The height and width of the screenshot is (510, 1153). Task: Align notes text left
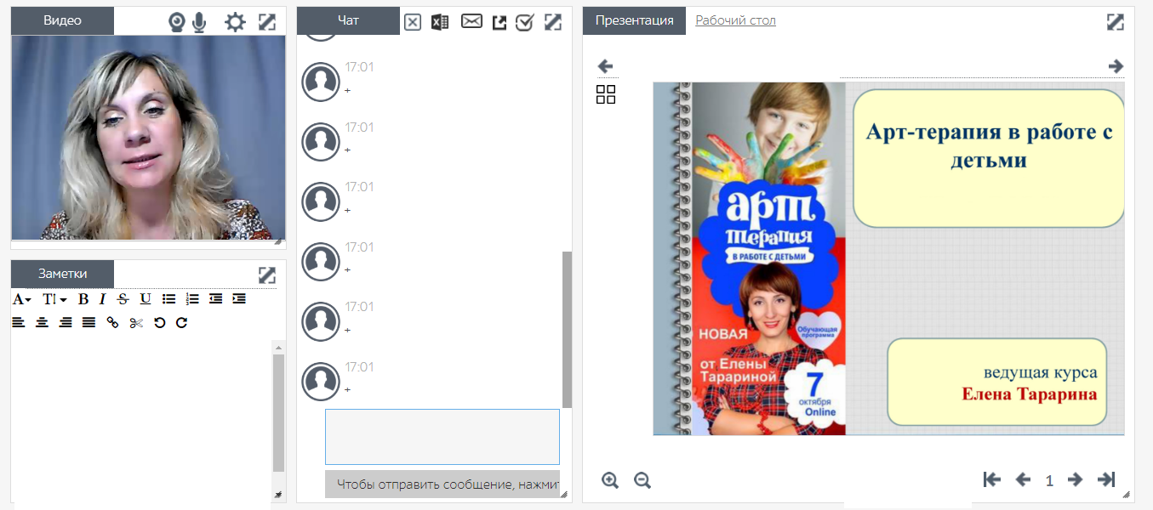pyautogui.click(x=19, y=323)
